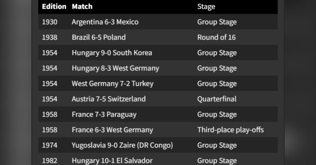316x165 pixels.
Task: Click the Round of 16 stage cell
Action: point(216,37)
